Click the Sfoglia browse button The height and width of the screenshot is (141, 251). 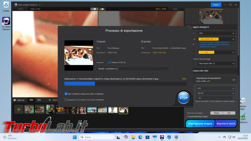click(x=216, y=113)
